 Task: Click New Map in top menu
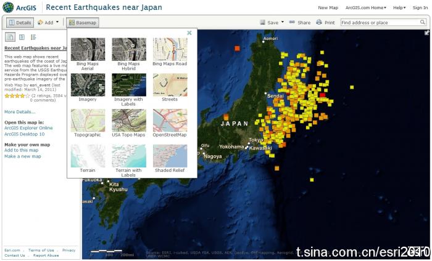click(x=328, y=7)
